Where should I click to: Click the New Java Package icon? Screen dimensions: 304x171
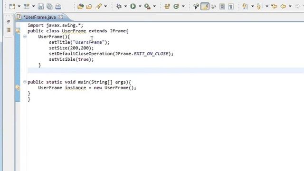[x=167, y=6]
